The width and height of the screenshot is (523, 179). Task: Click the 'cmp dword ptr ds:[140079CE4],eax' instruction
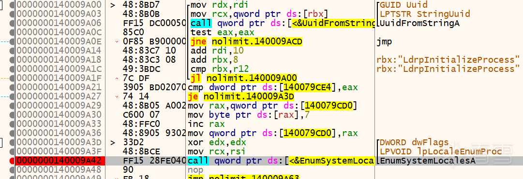(x=273, y=87)
